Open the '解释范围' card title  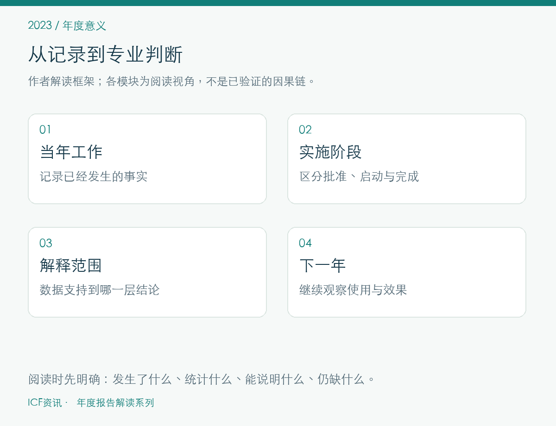(x=71, y=265)
